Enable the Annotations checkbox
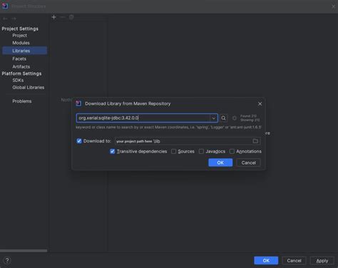This screenshot has width=338, height=268. (x=232, y=151)
